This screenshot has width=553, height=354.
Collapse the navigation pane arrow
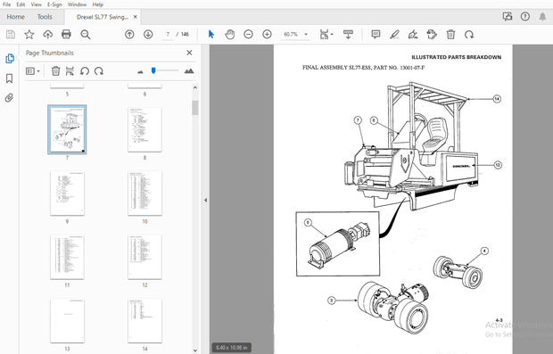[x=205, y=200]
